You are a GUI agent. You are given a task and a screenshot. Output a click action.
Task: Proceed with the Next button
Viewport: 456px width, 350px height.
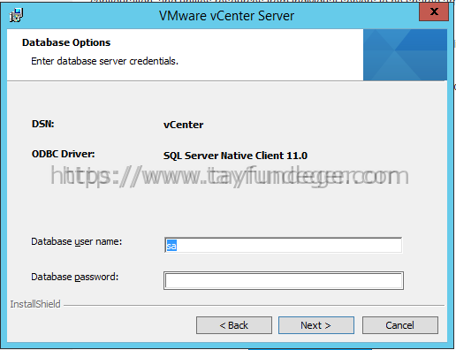316,325
